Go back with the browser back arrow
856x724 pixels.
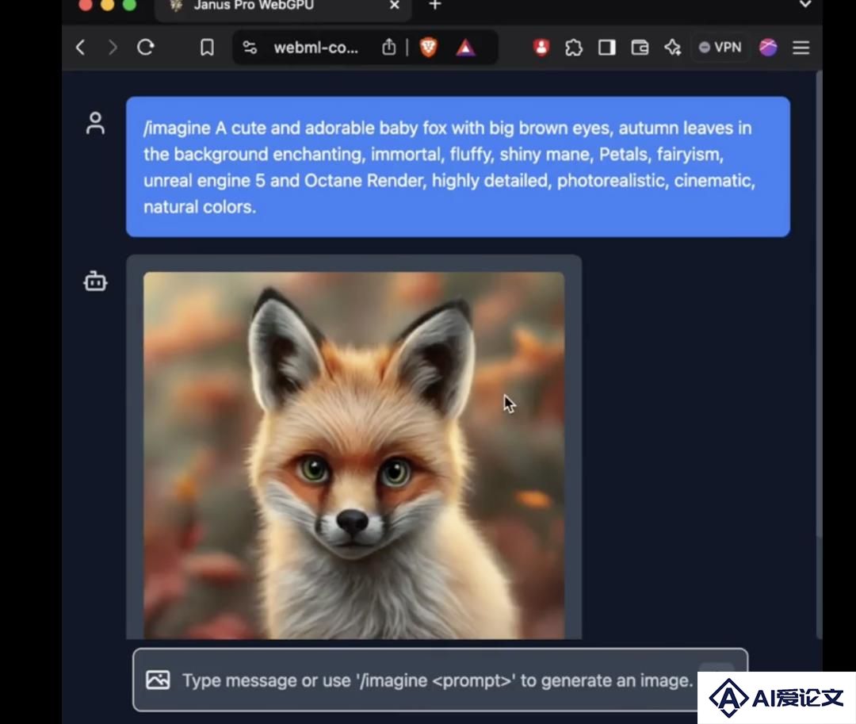coord(80,48)
